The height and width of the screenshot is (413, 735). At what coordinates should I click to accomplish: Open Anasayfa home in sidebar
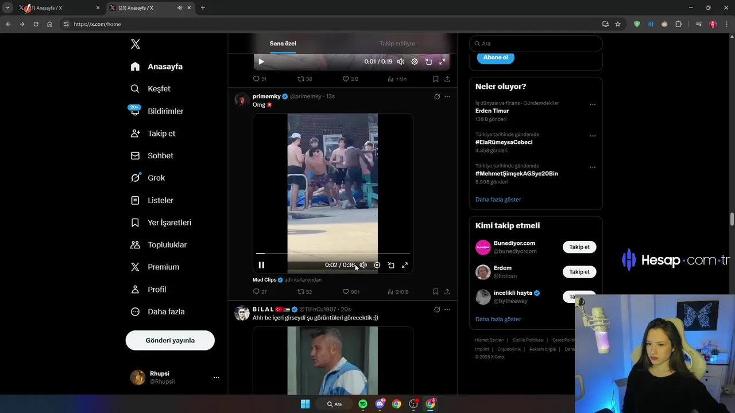click(x=157, y=67)
